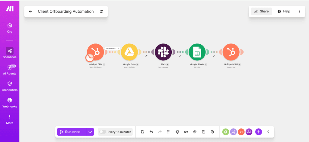Open the AI tools icon

[249, 132]
